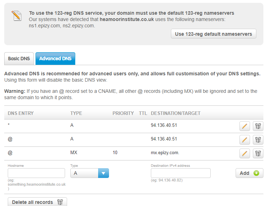Click the DESTINATION/TARGET column header
Viewport: 275px width, 206px height.
point(175,113)
